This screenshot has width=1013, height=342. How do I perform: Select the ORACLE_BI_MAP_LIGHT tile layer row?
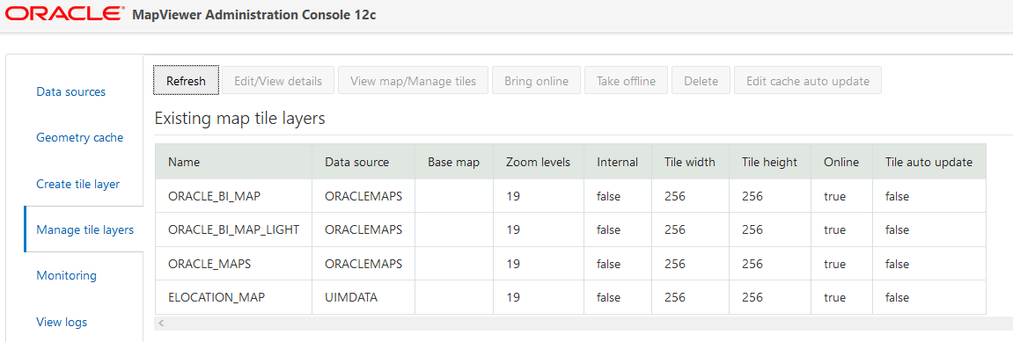(x=570, y=229)
